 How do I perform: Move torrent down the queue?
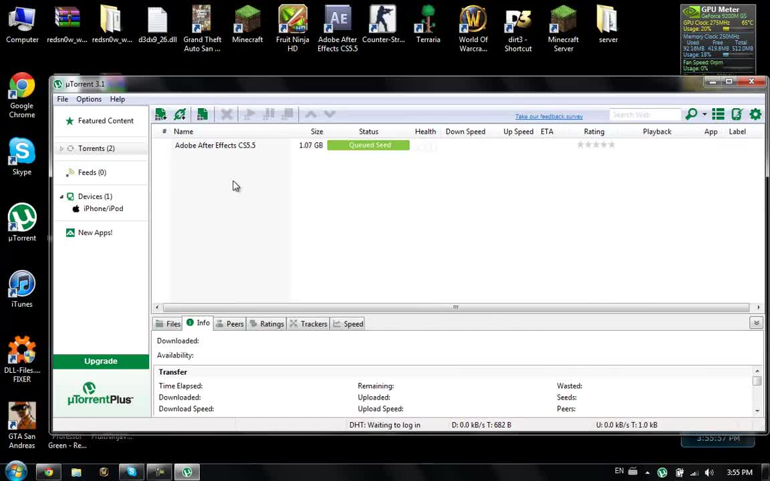pyautogui.click(x=330, y=114)
